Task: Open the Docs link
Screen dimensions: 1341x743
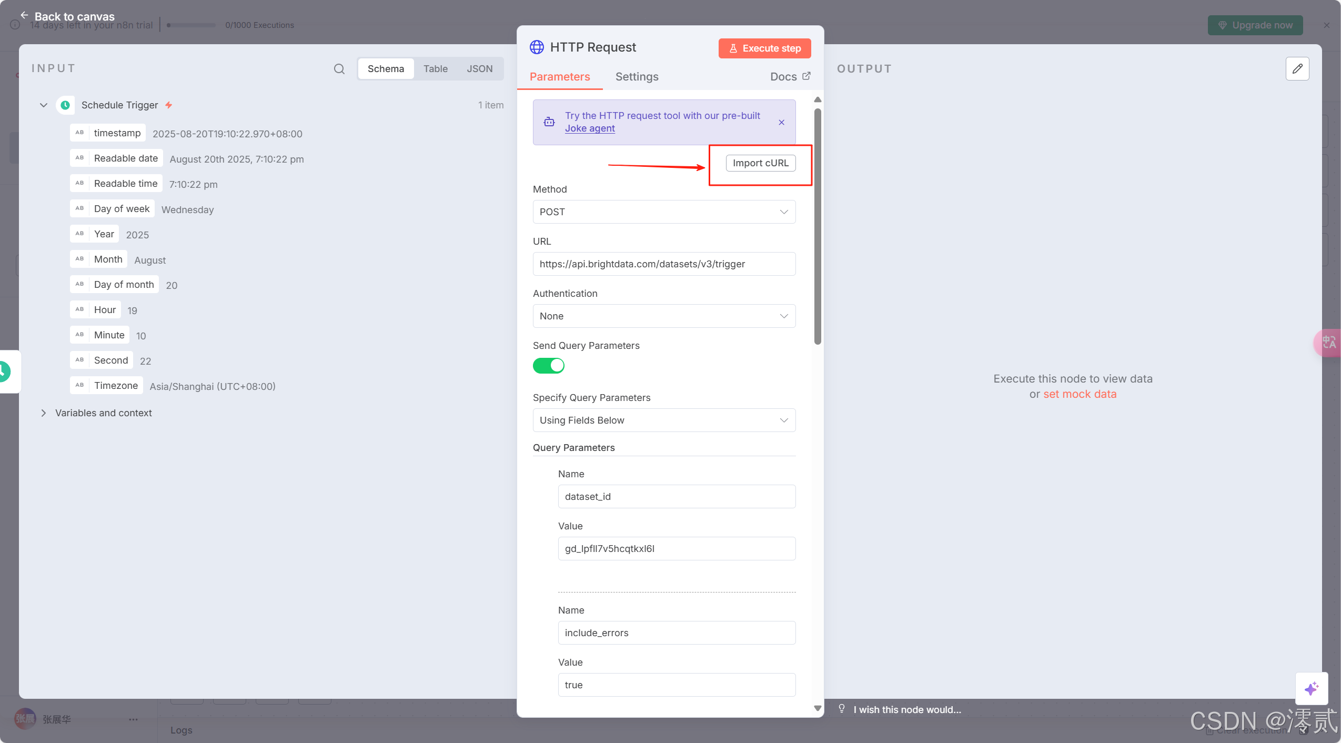Action: click(790, 77)
